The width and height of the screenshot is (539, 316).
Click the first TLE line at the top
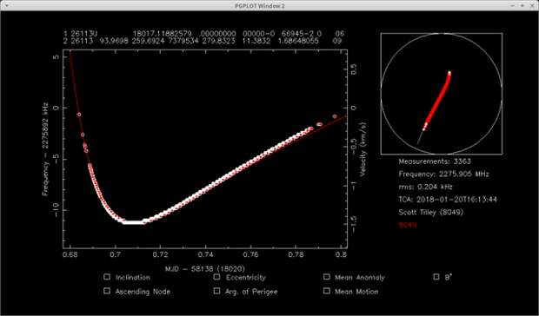point(203,34)
